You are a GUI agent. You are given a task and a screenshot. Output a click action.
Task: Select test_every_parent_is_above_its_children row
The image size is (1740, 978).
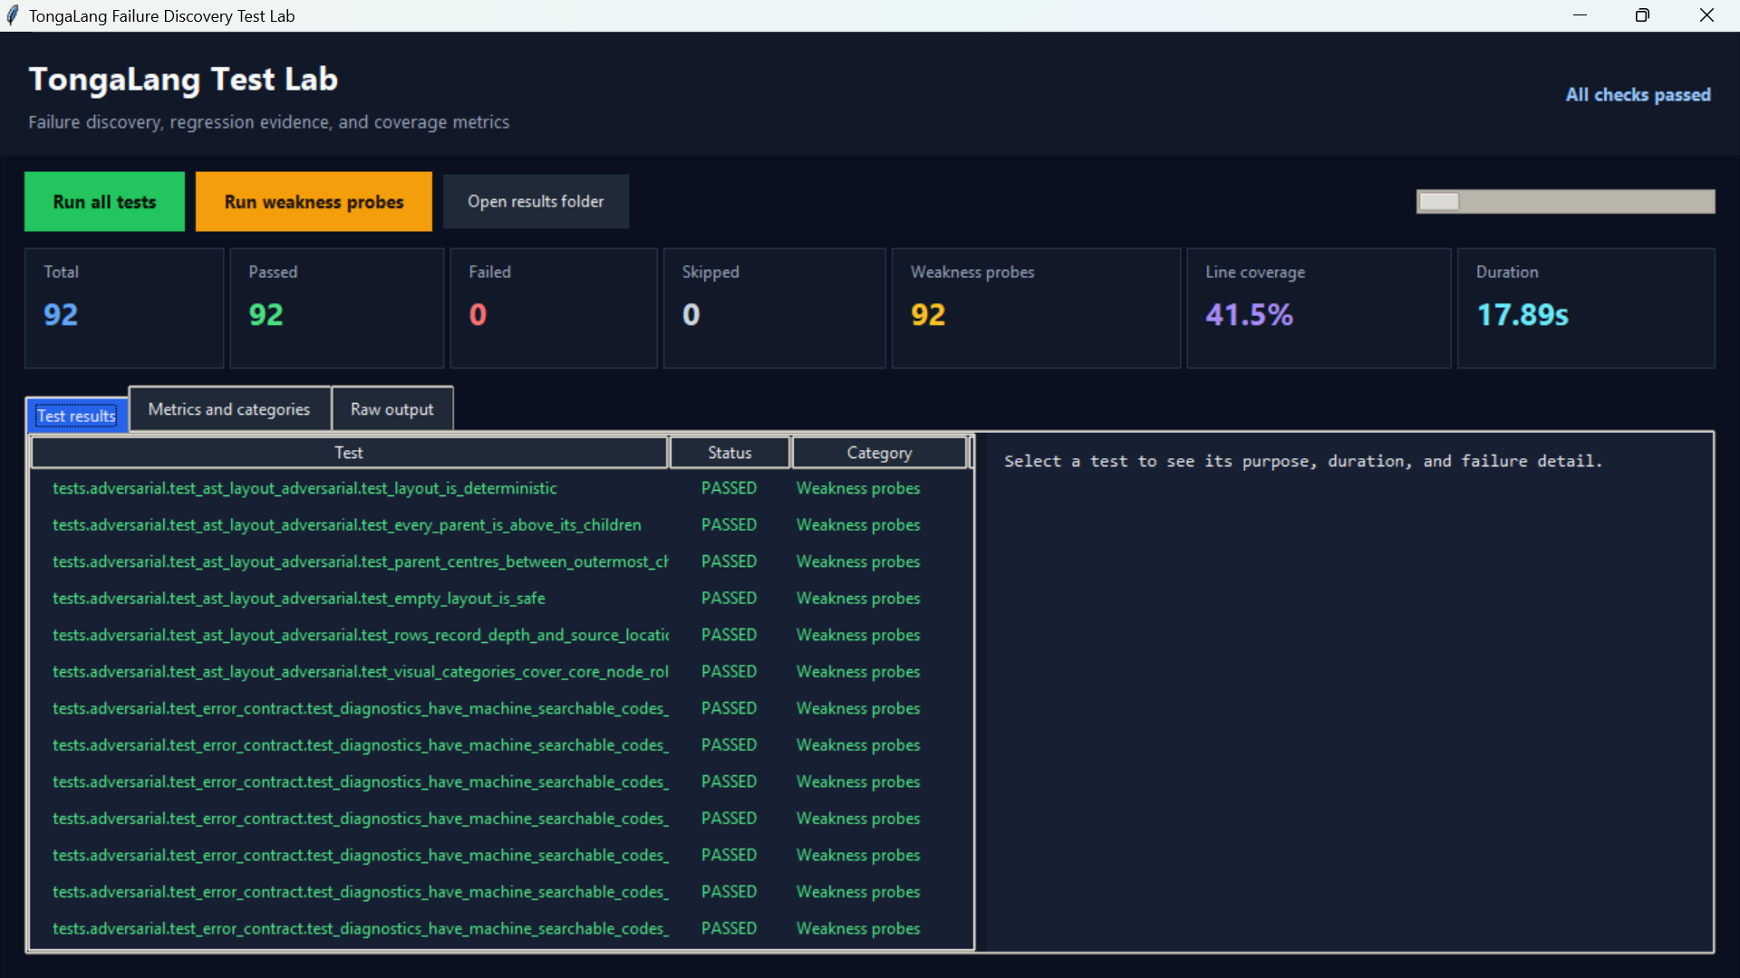point(501,525)
